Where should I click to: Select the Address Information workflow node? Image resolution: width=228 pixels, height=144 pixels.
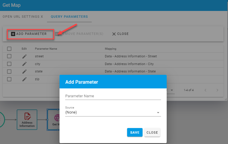pos(27,120)
